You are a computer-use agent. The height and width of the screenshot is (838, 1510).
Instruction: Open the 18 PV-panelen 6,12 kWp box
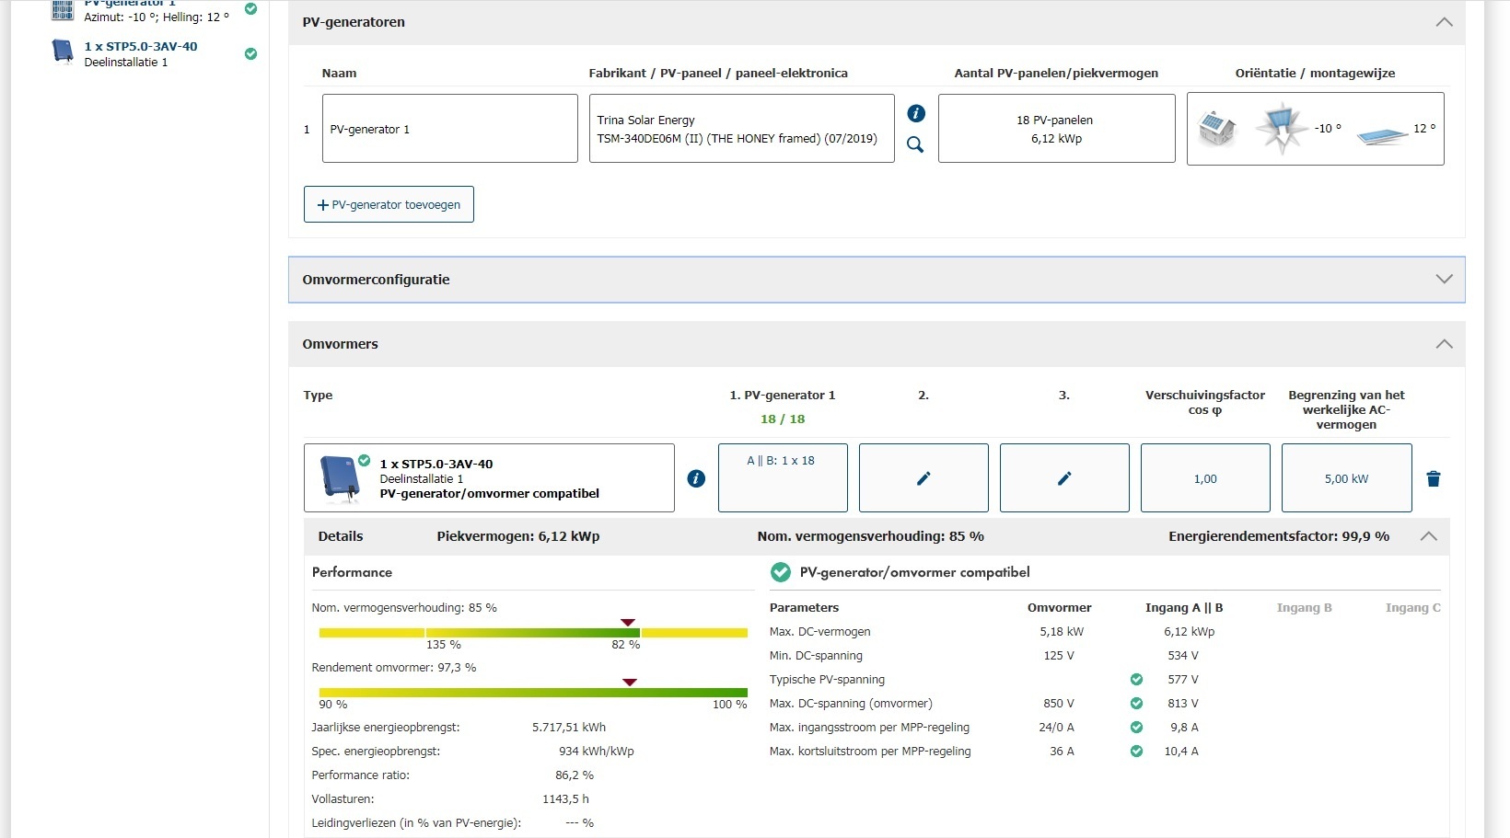(x=1056, y=129)
